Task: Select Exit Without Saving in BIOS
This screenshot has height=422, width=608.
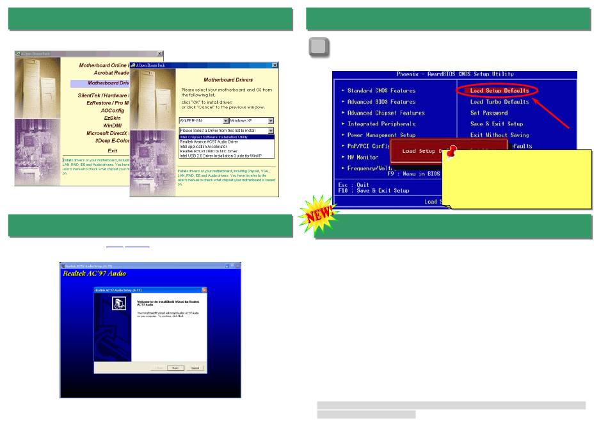Action: pyautogui.click(x=499, y=135)
